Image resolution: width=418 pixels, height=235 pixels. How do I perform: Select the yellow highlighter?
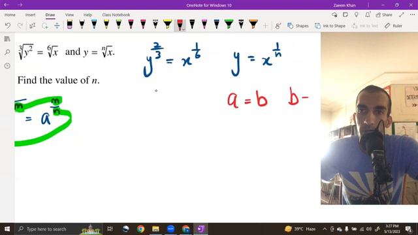click(x=168, y=25)
